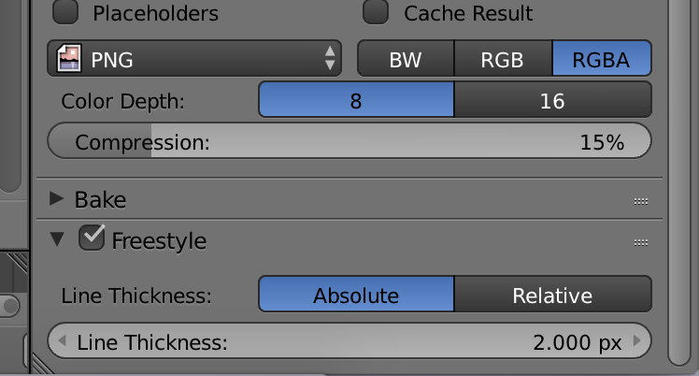
Task: Enable the Placeholders checkbox
Action: coord(66,12)
